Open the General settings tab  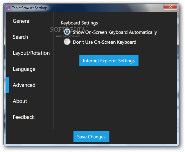(x=21, y=21)
